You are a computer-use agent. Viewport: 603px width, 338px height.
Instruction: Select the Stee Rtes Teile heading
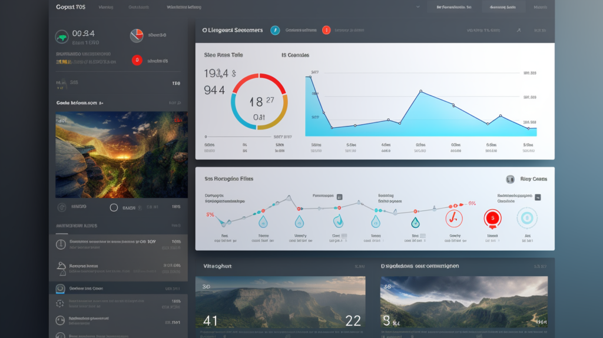(223, 55)
